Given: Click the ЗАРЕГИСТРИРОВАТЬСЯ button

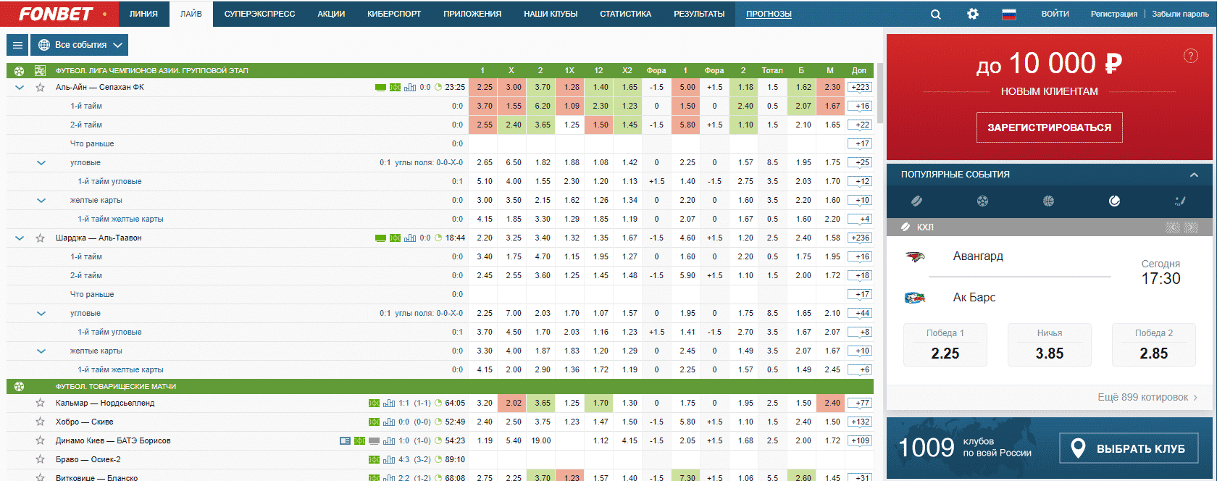Looking at the screenshot, I should point(1050,127).
